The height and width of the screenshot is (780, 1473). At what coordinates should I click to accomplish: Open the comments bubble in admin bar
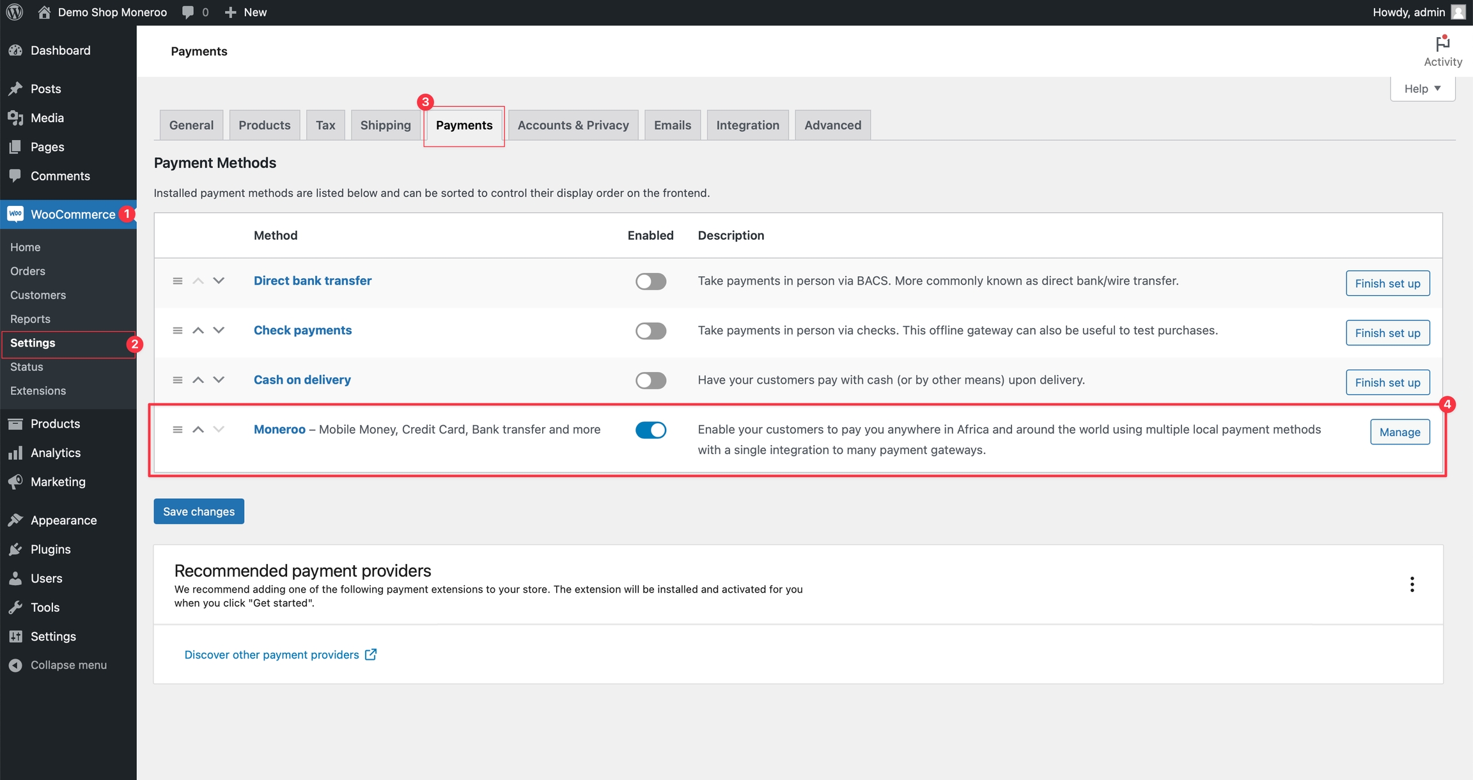188,12
